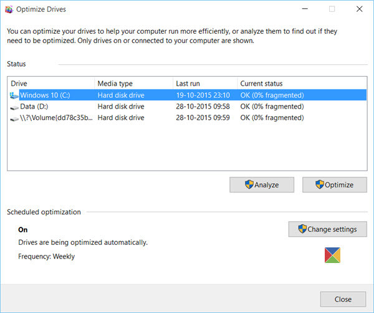Screen dimensions: 374x313
Task: Click the status of Windows 10 (C:)
Action: click(x=272, y=95)
